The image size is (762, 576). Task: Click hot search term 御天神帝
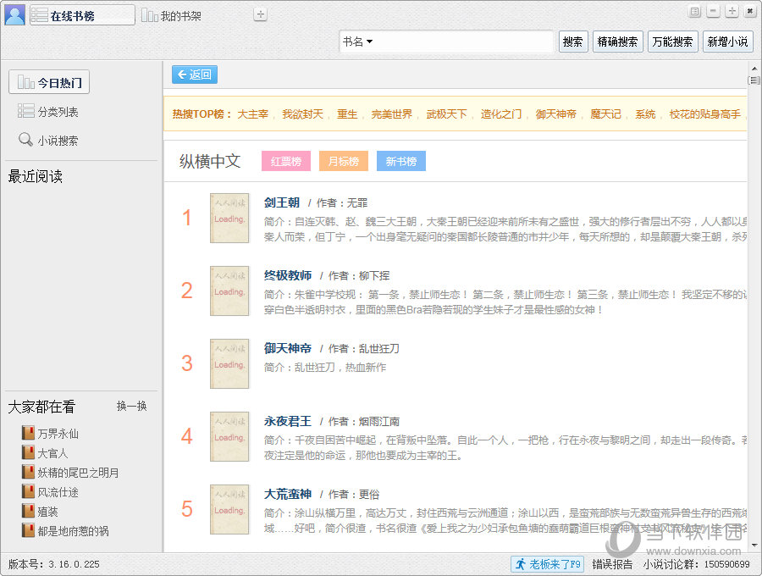pos(556,114)
